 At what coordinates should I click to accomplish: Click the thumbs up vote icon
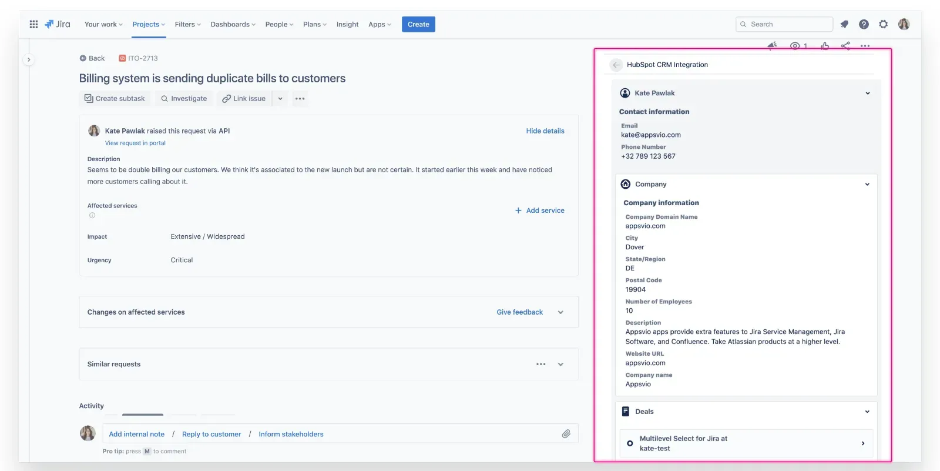click(825, 46)
